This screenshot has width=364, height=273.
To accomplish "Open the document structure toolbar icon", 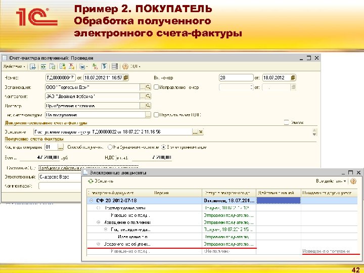I will pyautogui.click(x=104, y=67).
